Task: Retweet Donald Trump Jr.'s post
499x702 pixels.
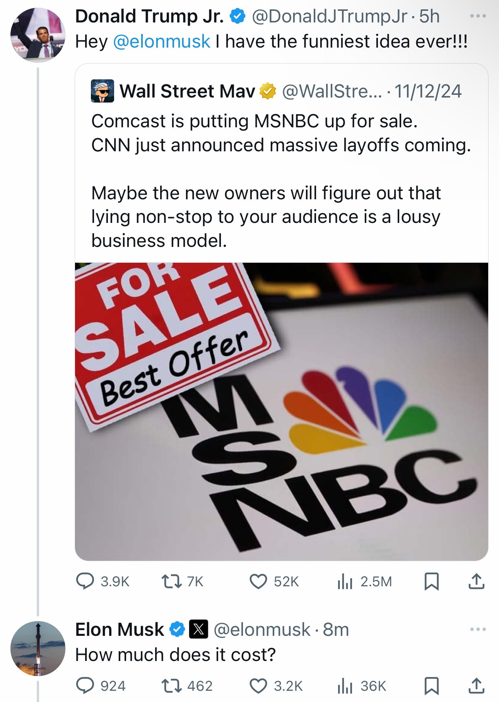Action: (172, 581)
